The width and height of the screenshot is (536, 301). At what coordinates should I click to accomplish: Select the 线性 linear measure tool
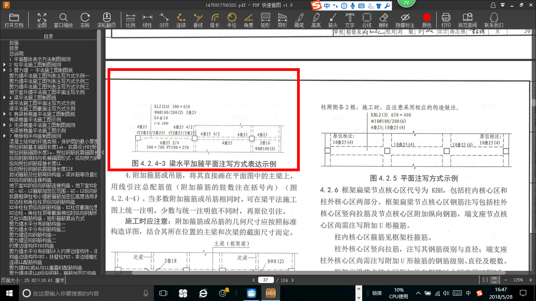pyautogui.click(x=147, y=20)
